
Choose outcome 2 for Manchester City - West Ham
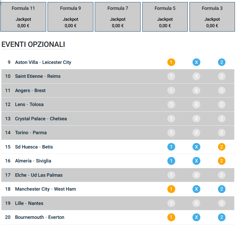[221, 189]
